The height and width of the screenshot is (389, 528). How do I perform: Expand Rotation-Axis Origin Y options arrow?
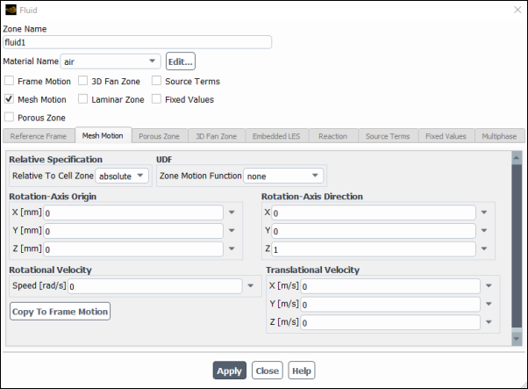click(232, 231)
